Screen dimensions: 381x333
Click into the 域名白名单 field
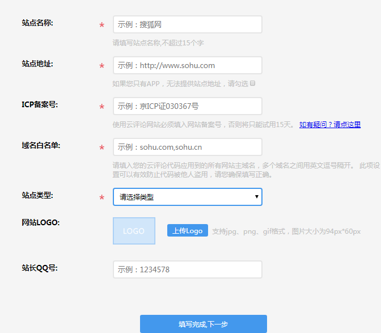(x=187, y=147)
